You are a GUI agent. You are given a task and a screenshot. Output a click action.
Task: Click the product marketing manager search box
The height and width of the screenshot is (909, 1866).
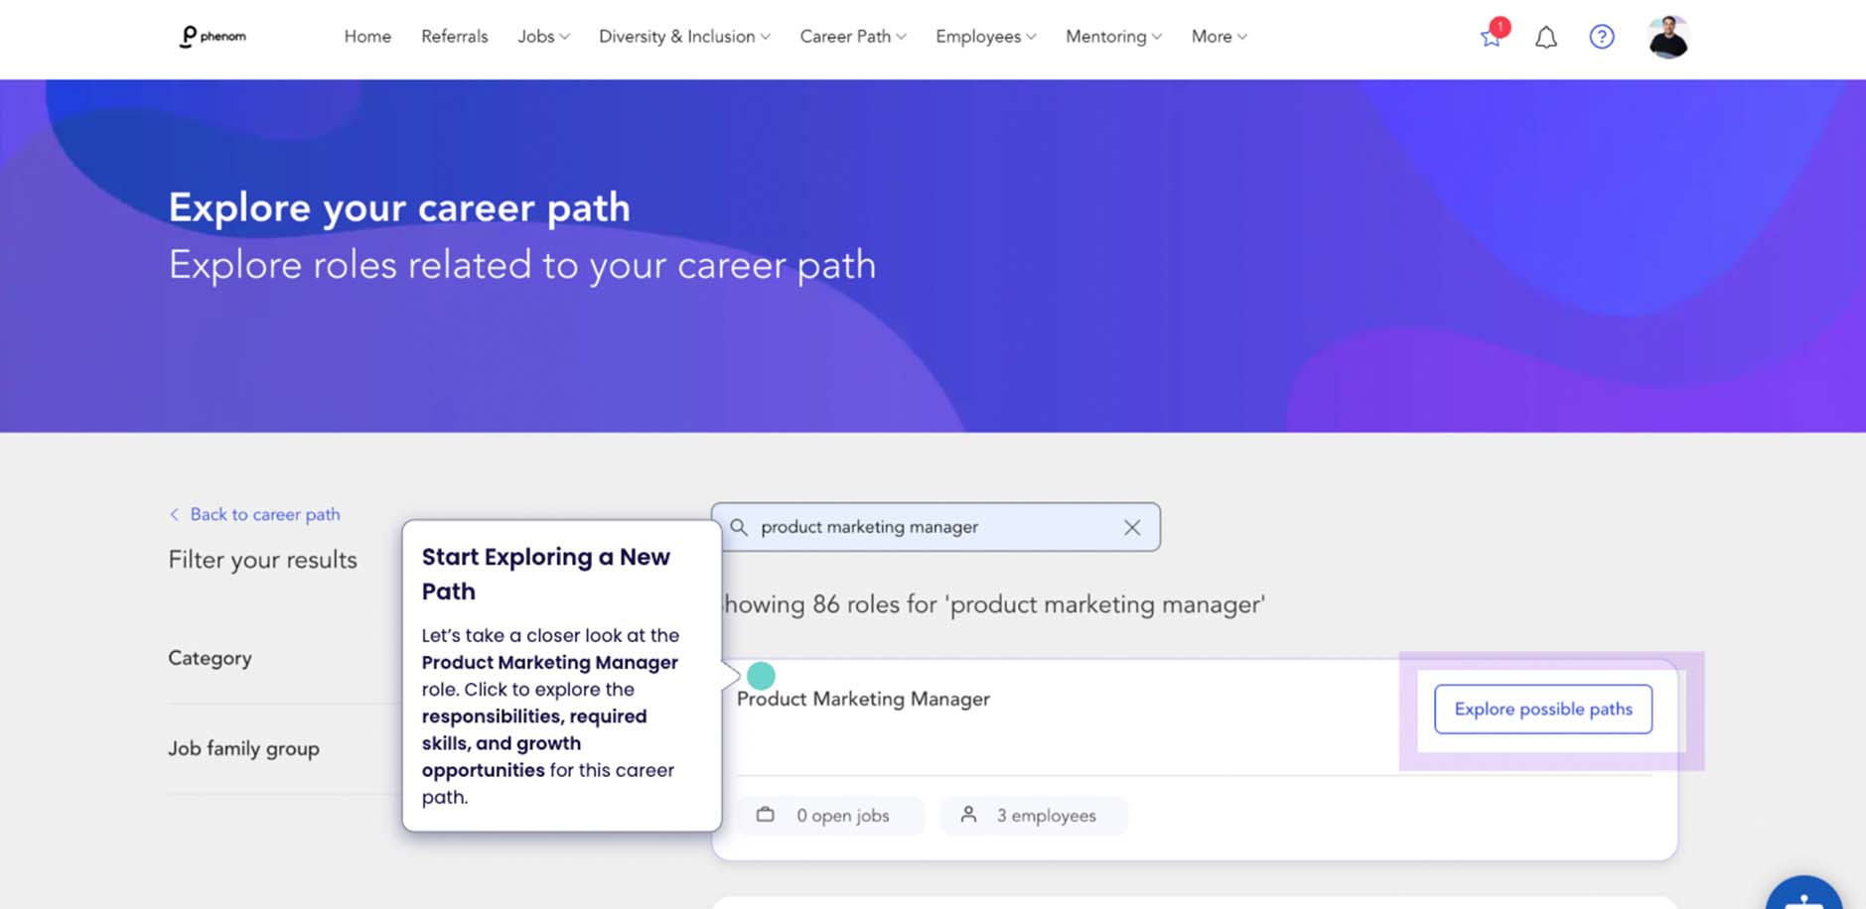pos(935,527)
